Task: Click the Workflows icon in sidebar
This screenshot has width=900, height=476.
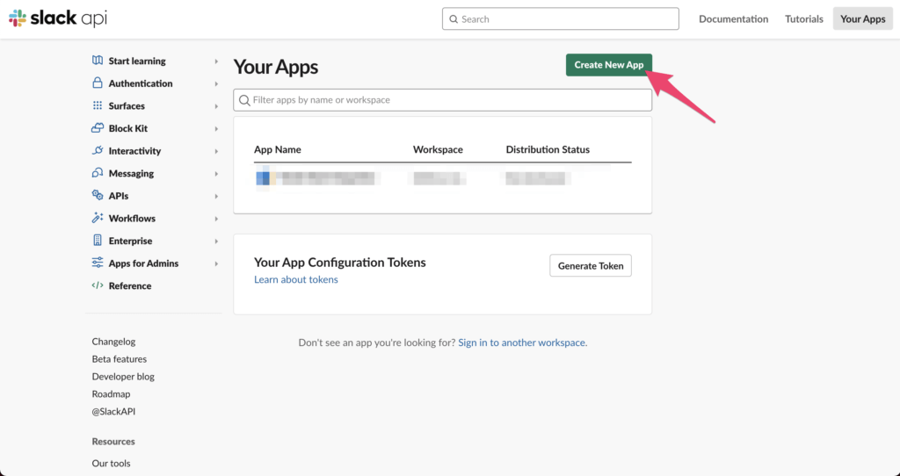Action: 98,218
